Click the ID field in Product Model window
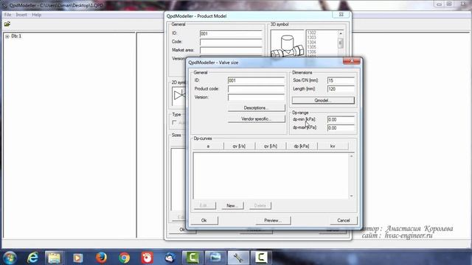 coord(231,34)
